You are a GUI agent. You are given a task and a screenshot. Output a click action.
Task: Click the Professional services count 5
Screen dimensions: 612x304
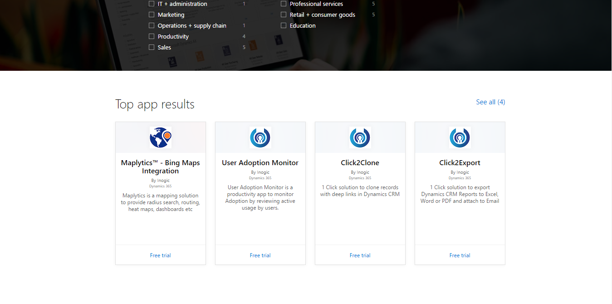(x=374, y=4)
